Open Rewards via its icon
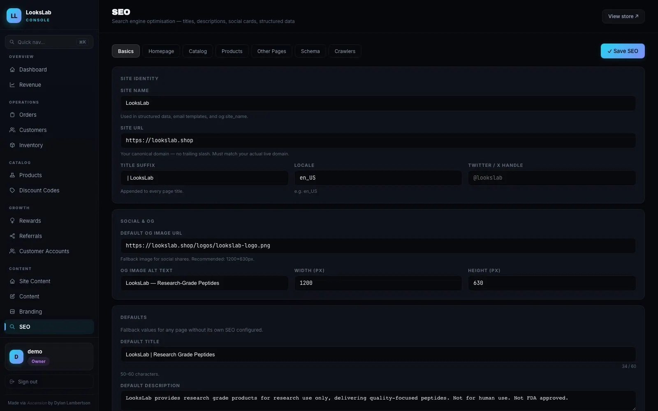 click(12, 221)
